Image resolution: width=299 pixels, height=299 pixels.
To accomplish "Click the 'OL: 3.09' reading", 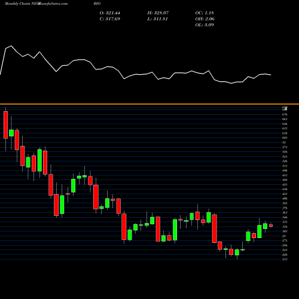I will pyautogui.click(x=205, y=25).
